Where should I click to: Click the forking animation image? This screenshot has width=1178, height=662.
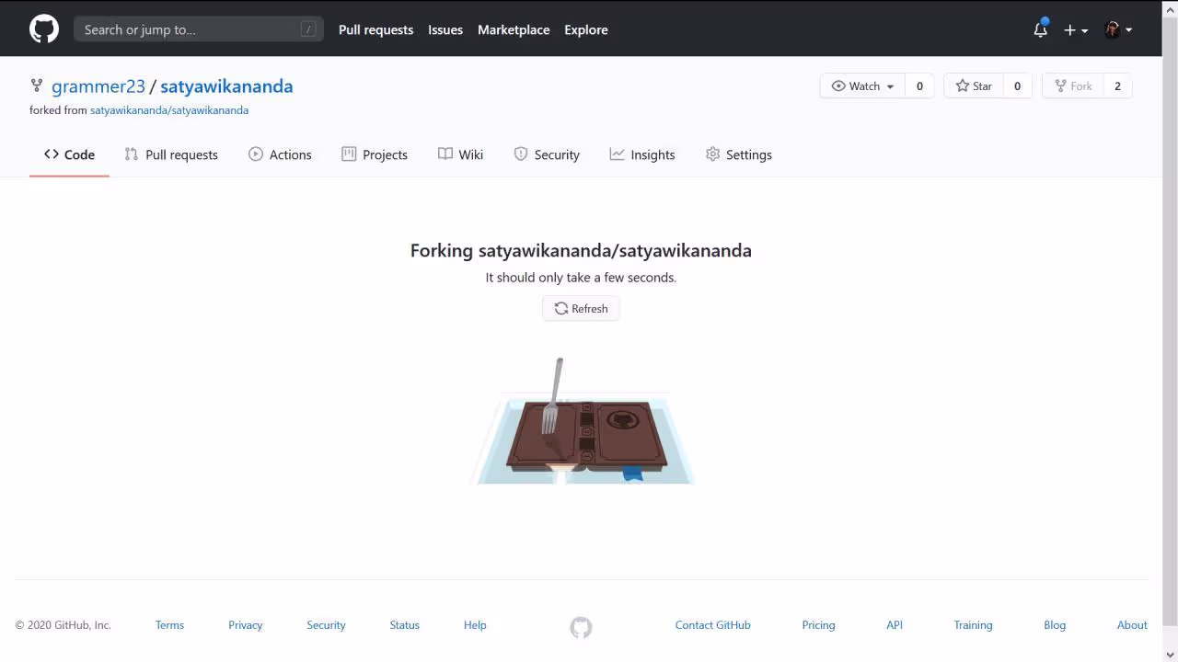pos(583,421)
